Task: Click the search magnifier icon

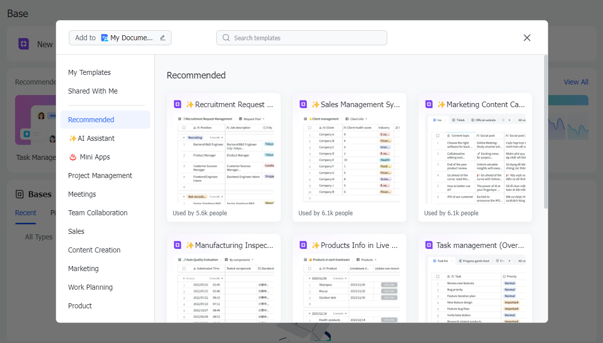Action: pos(226,38)
